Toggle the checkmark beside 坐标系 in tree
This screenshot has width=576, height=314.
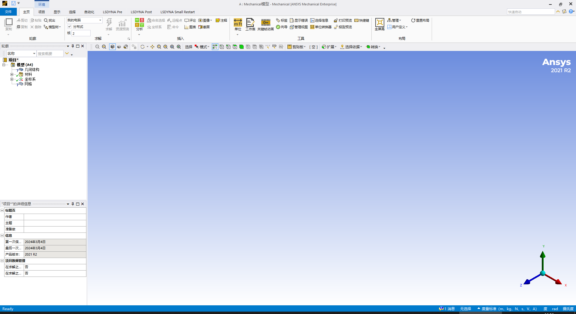click(17, 79)
